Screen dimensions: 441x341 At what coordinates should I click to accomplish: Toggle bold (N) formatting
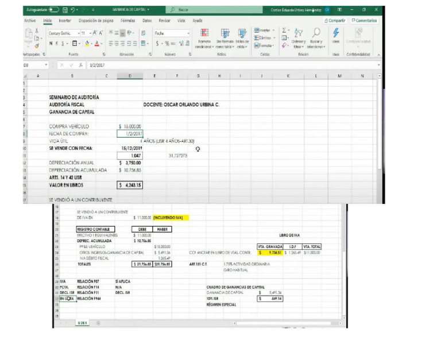click(51, 43)
